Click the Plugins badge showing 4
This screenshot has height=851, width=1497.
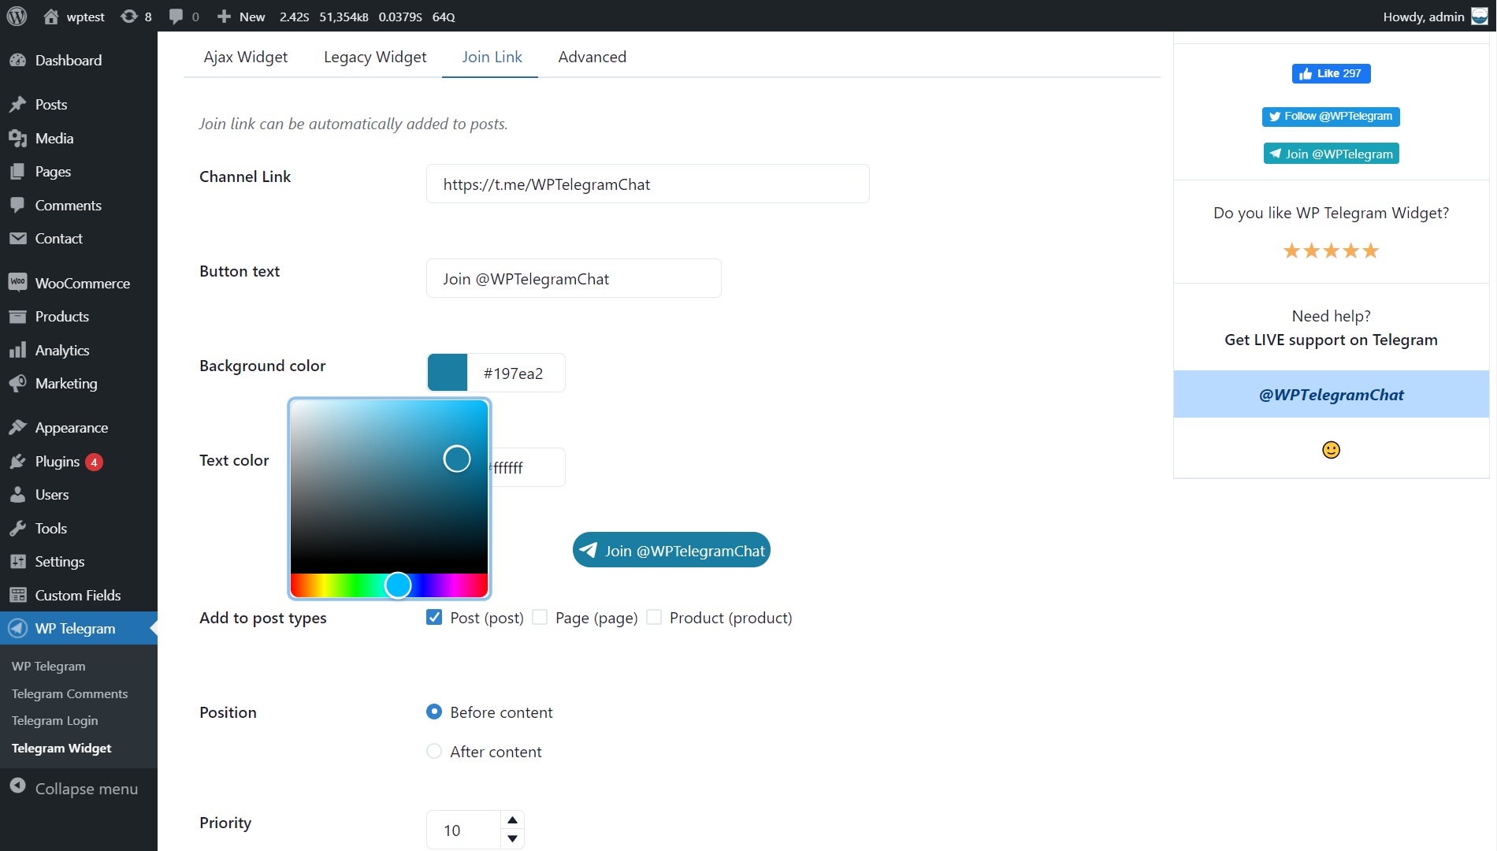[94, 462]
